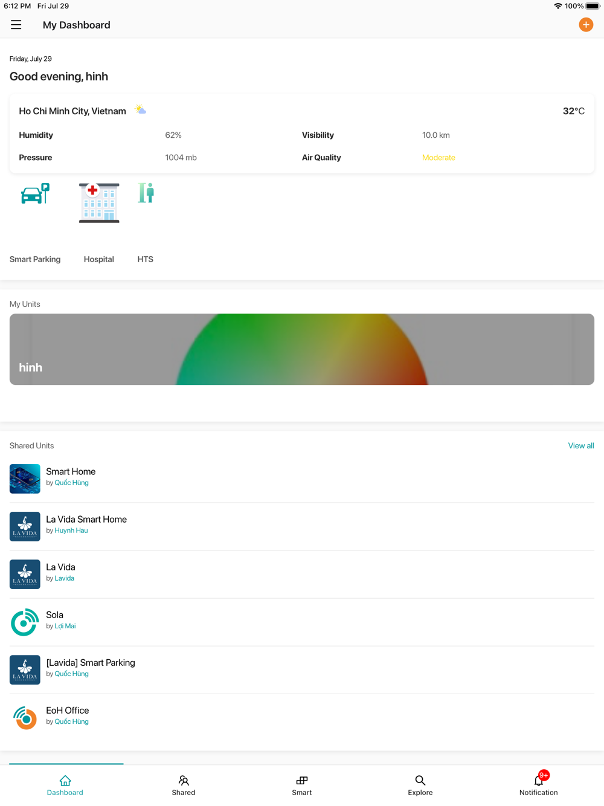Tap Quốc Hùng under [Lavida] Smart Parking

71,674
